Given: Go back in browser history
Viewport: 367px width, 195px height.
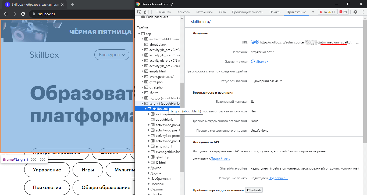Looking at the screenshot, I should (6, 14).
